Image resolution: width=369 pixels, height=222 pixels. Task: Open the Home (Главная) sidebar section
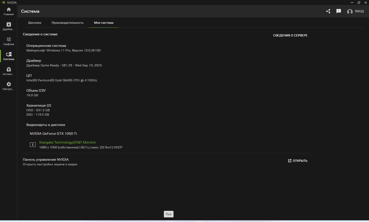click(x=8, y=11)
